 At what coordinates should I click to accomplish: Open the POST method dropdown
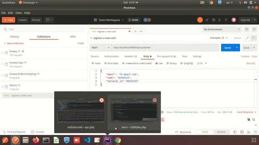[101, 48]
